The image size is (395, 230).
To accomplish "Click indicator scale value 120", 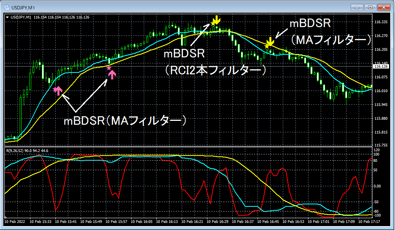I will 377,150.
